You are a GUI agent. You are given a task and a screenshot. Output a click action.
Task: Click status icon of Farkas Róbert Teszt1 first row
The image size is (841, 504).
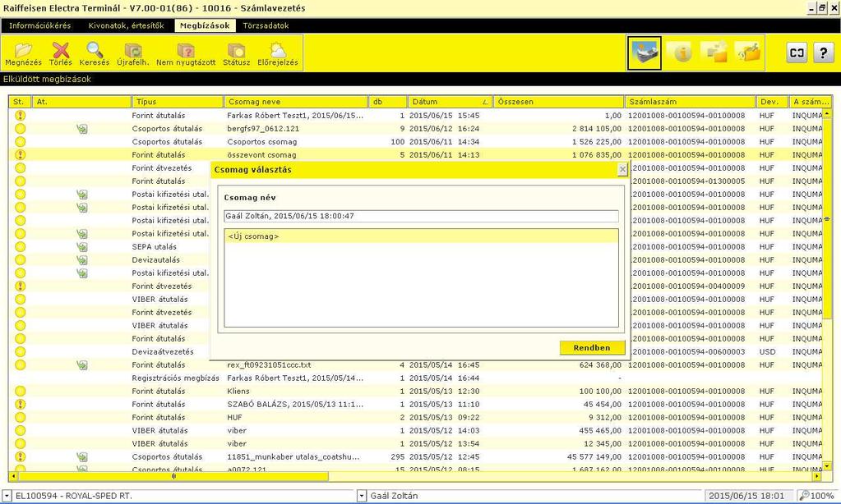coord(20,115)
